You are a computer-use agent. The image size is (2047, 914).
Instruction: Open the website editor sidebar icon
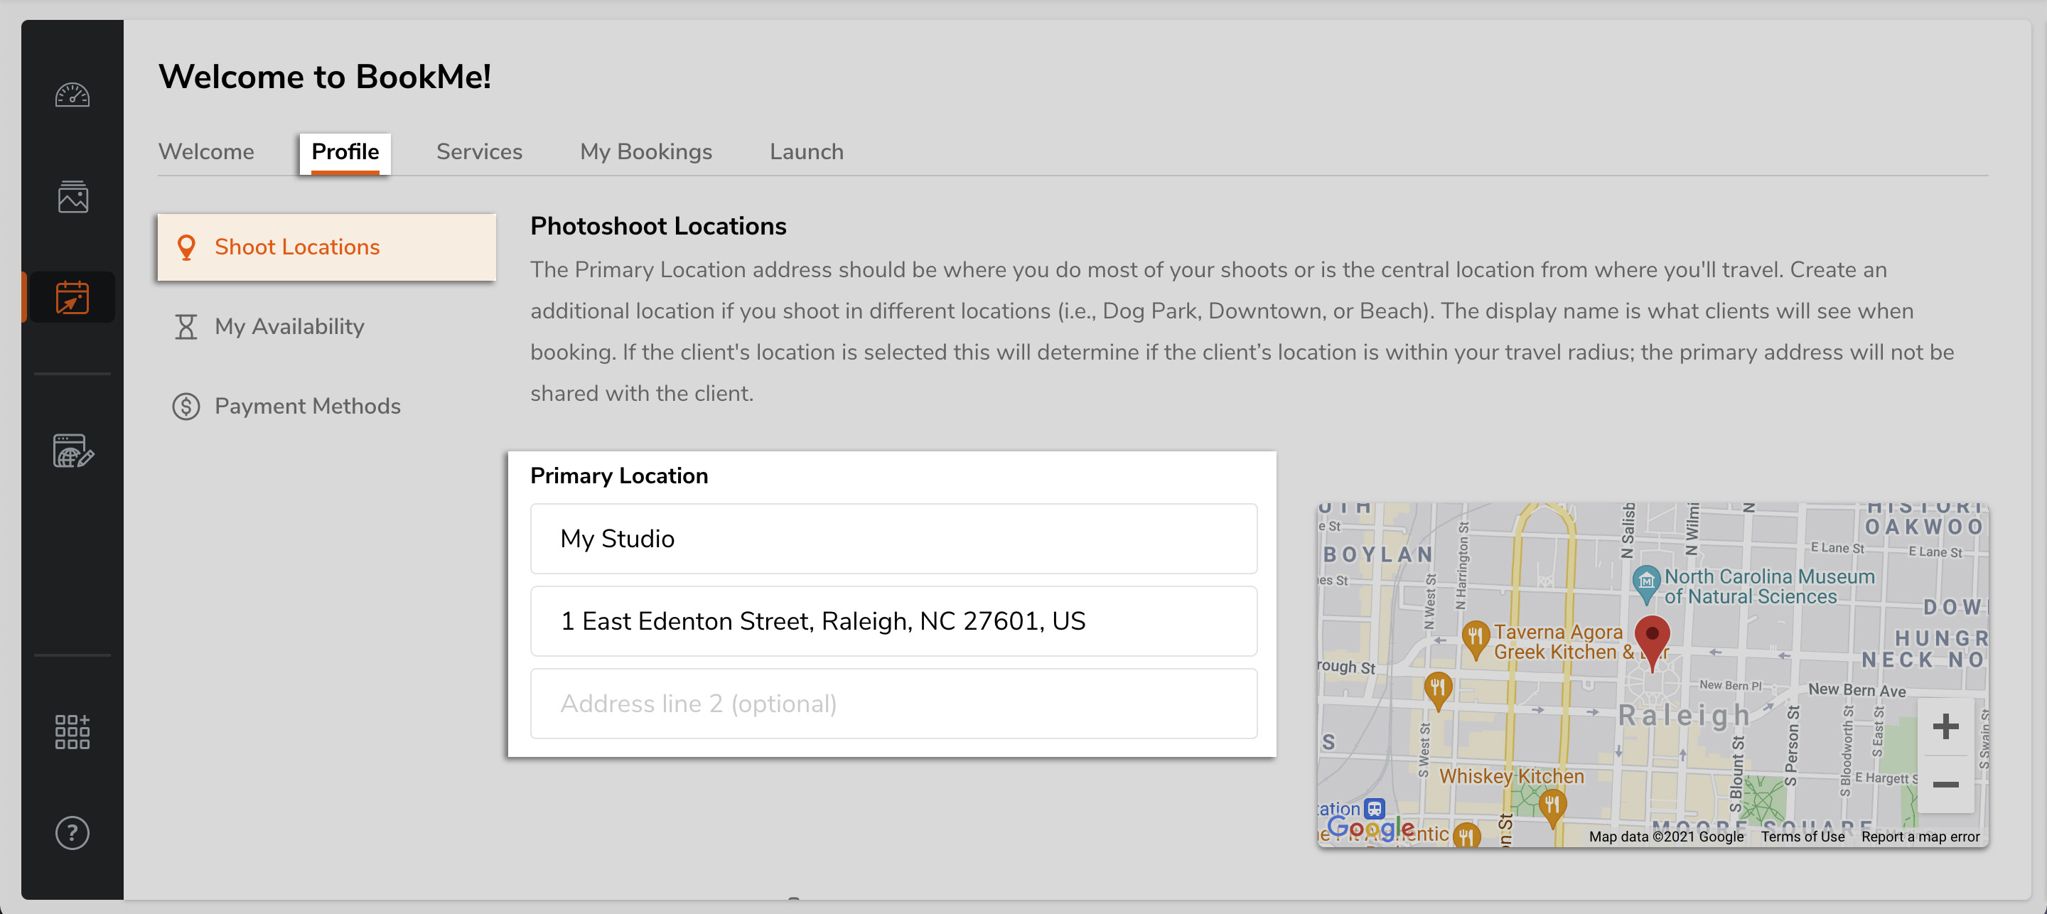coord(73,451)
